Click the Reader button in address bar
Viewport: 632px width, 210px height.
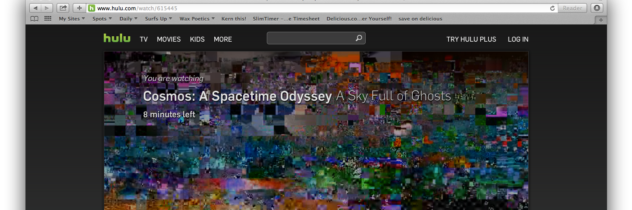click(572, 8)
